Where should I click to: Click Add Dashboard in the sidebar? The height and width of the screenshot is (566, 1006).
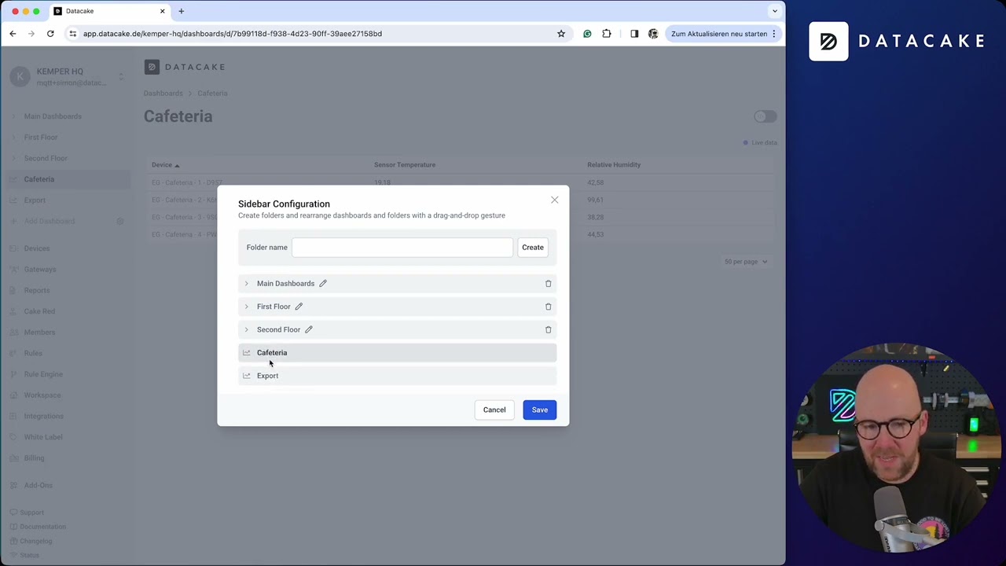tap(50, 221)
